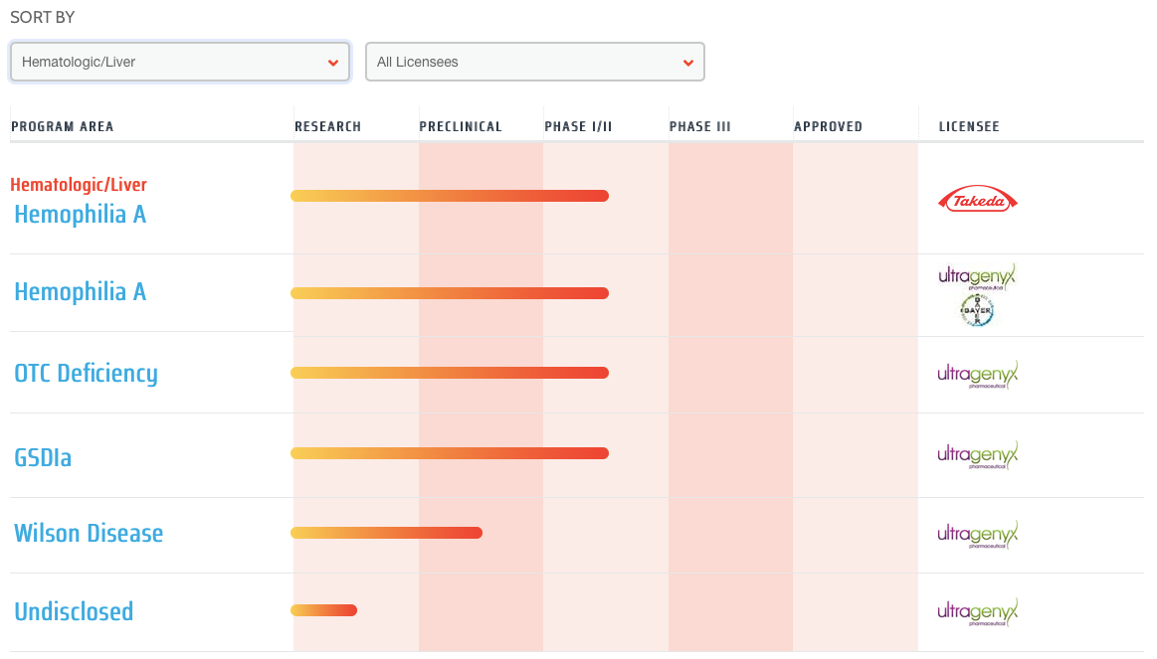The height and width of the screenshot is (659, 1157).
Task: Open the All Licensees dropdown
Action: pyautogui.click(x=535, y=62)
